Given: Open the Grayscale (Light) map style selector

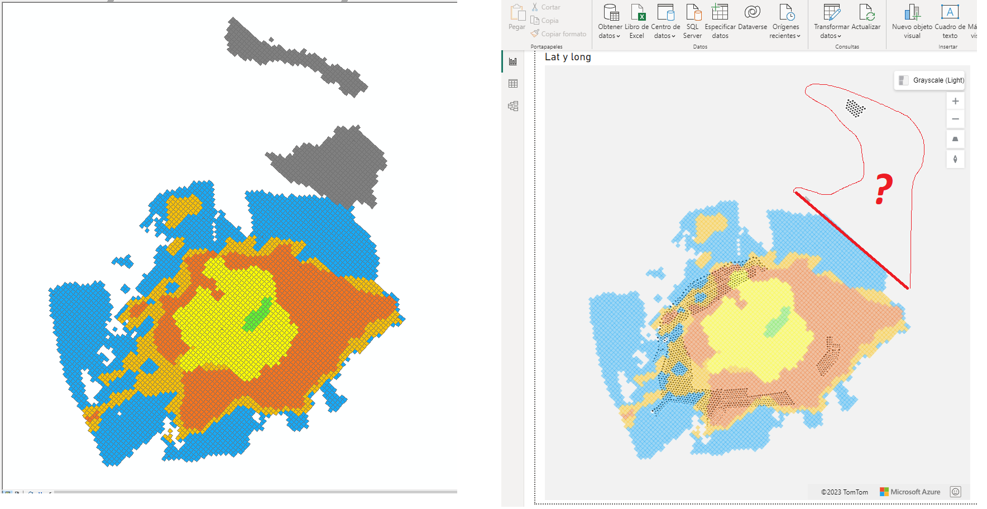Looking at the screenshot, I should pos(930,80).
